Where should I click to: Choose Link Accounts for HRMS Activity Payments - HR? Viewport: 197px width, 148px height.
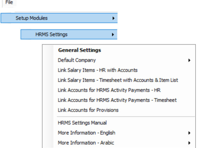pos(109,90)
